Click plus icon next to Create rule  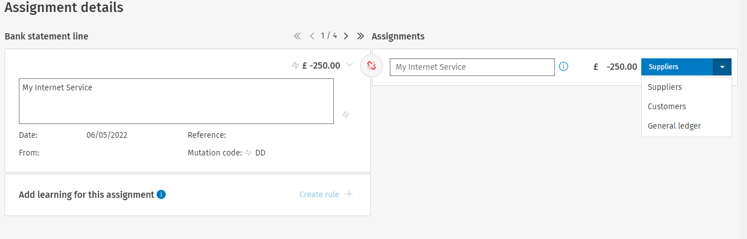pos(349,194)
